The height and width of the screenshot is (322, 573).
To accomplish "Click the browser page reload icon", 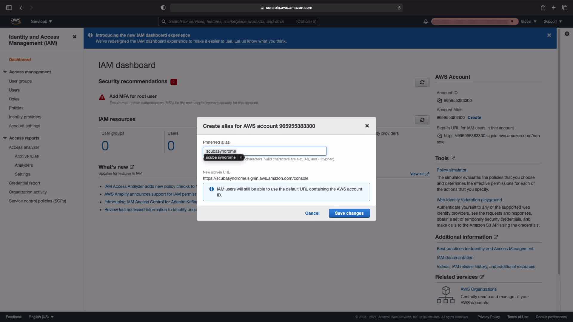I will pyautogui.click(x=399, y=8).
